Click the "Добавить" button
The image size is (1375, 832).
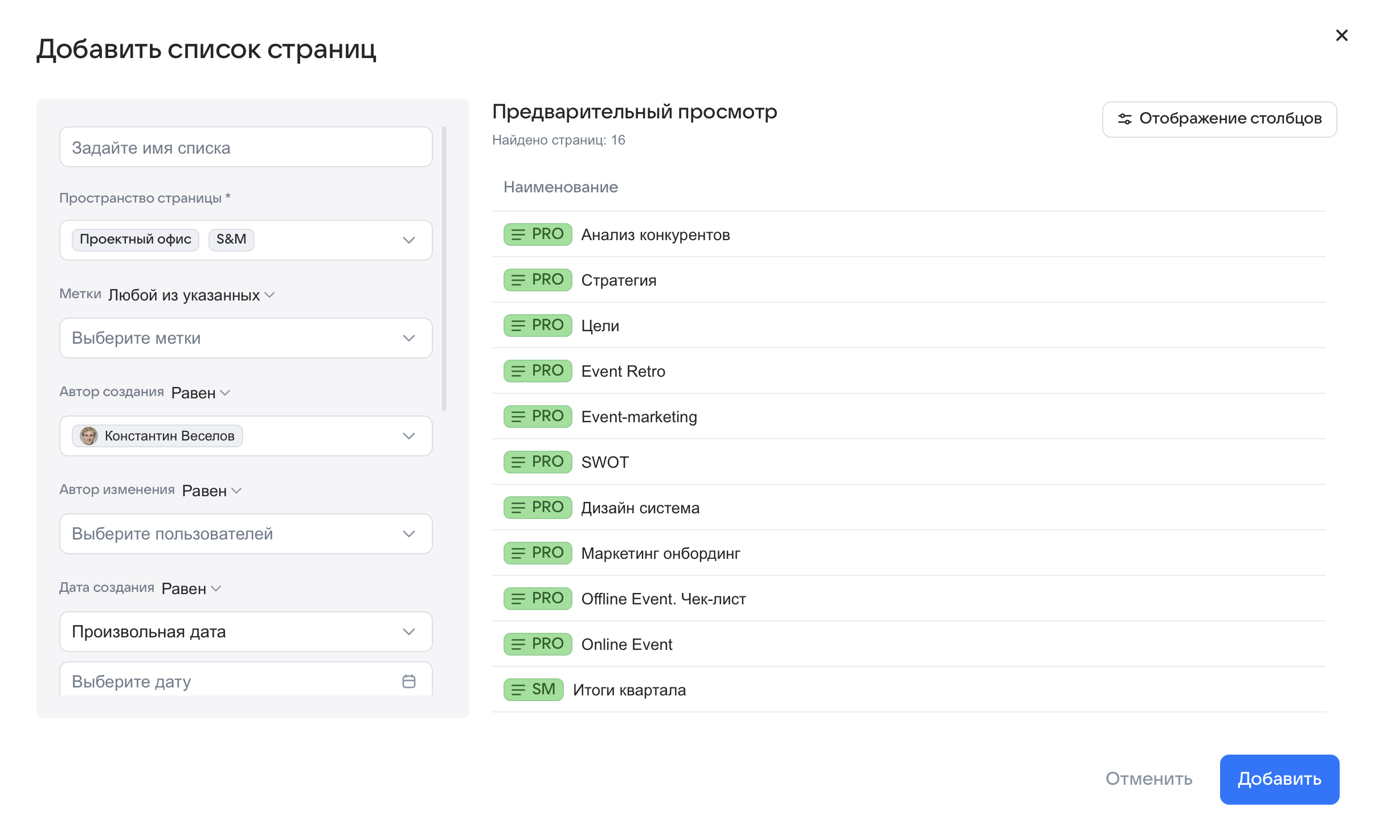1279,780
